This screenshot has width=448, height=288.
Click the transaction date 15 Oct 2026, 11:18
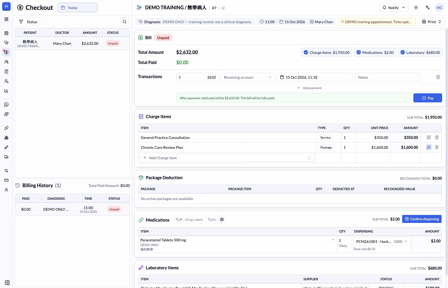(315, 77)
